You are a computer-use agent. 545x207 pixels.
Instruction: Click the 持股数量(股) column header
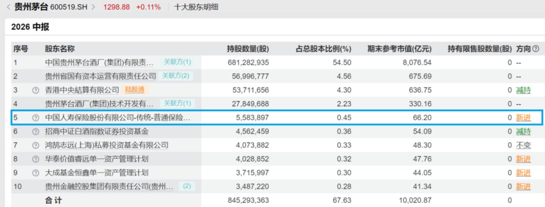pos(248,49)
